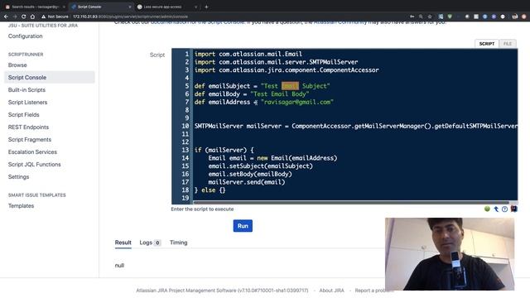
Task: Click the password key icon in address bar
Action: coord(412,17)
